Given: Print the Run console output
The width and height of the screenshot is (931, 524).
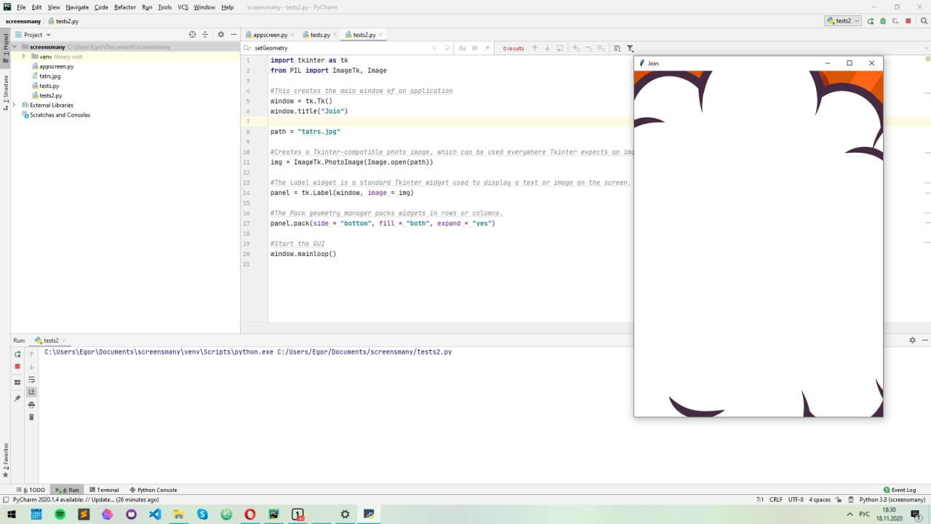Looking at the screenshot, I should (x=31, y=405).
